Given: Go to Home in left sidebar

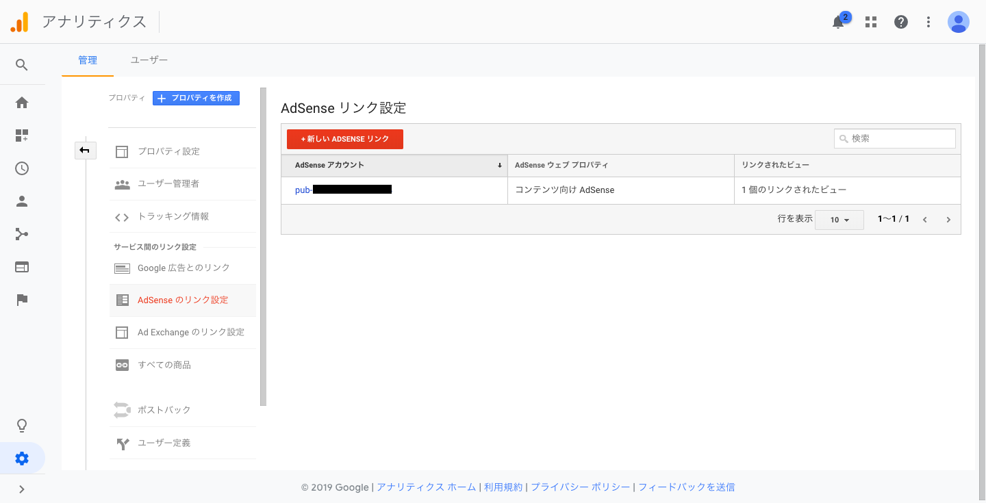Looking at the screenshot, I should 22,103.
